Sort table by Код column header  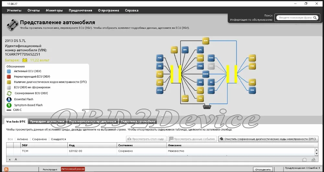pyautogui.click(x=92, y=145)
